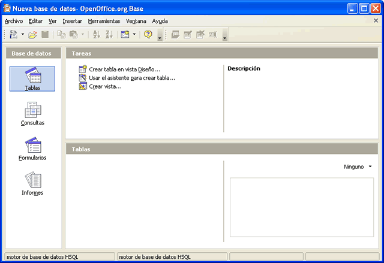Click the Copy toolbar icon
The height and width of the screenshot is (263, 384).
coord(61,35)
